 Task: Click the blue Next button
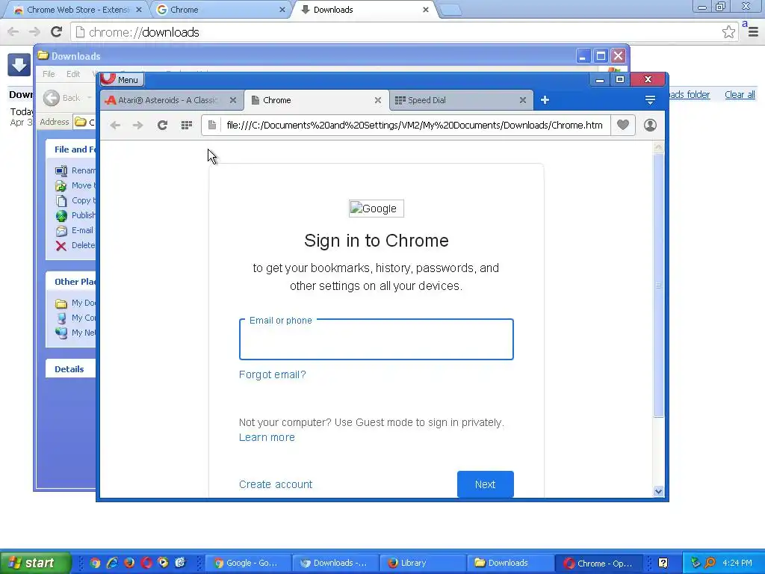pos(486,484)
